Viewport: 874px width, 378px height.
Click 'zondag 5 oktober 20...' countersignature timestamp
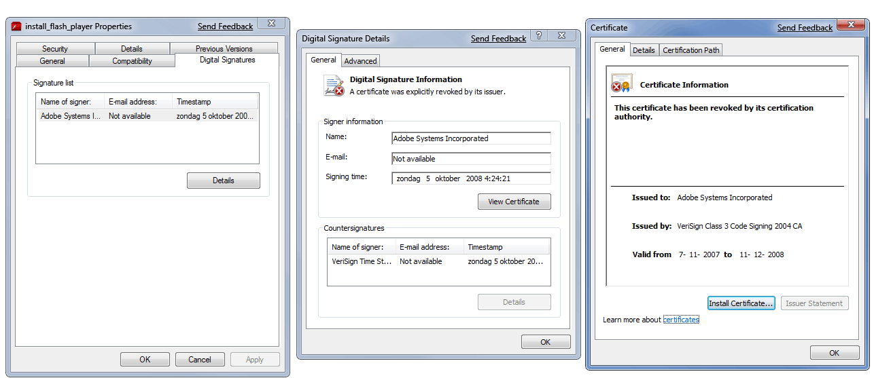[x=506, y=261]
